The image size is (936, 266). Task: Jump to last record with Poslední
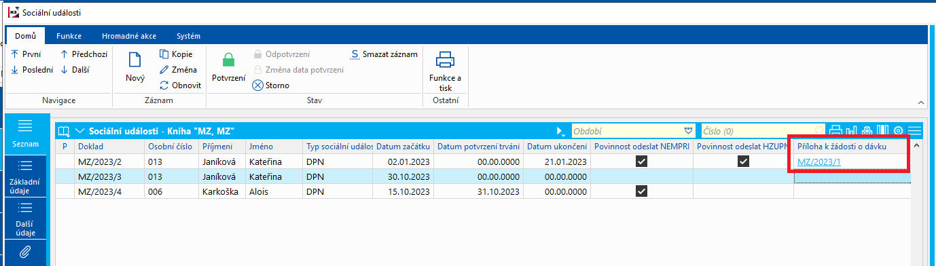[x=31, y=69]
